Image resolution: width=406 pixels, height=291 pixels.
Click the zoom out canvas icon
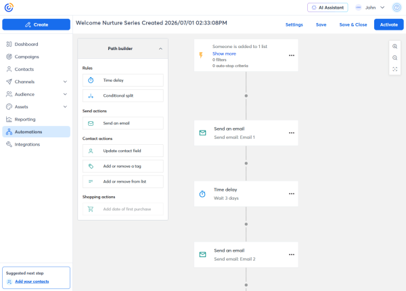tap(395, 58)
